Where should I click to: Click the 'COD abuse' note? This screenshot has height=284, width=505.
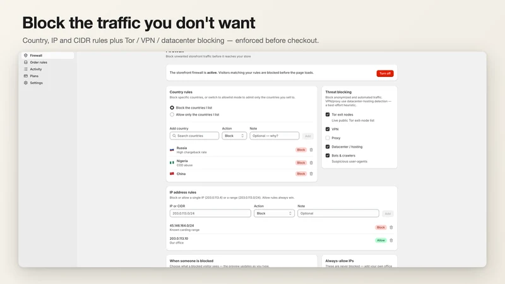[x=184, y=165]
